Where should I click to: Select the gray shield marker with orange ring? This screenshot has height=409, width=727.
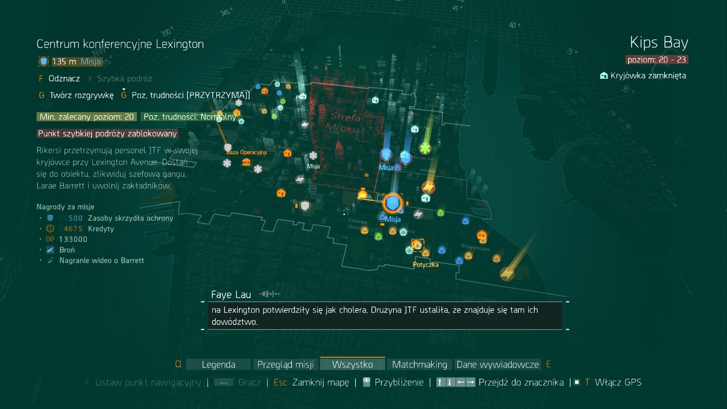[x=305, y=206]
